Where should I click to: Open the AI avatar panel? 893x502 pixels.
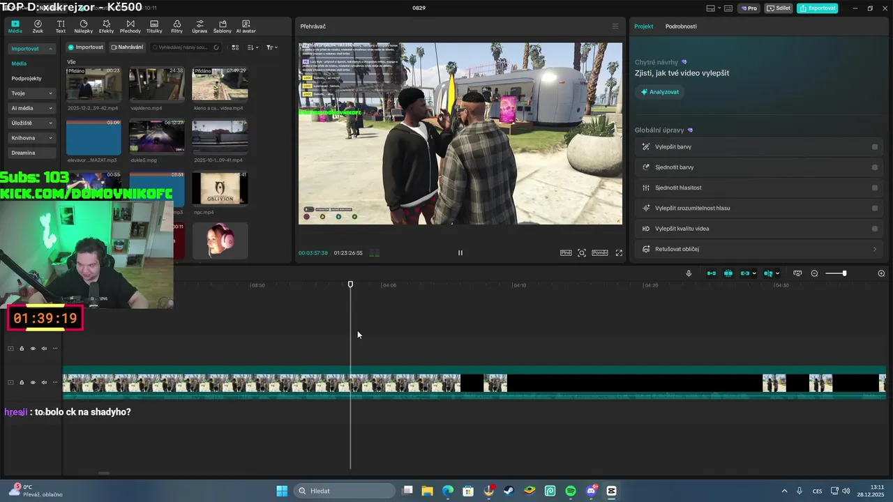pyautogui.click(x=246, y=26)
